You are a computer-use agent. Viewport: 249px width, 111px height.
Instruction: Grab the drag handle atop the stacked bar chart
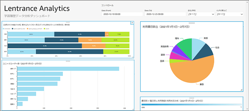click(x=68, y=22)
